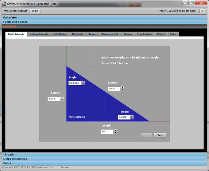Increase the 0.245 Length with the up stepper
Viewport: 209px width, 171px height.
tap(62, 98)
